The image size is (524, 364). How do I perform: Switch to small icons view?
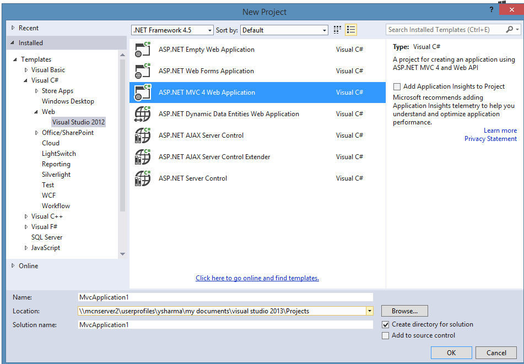337,30
